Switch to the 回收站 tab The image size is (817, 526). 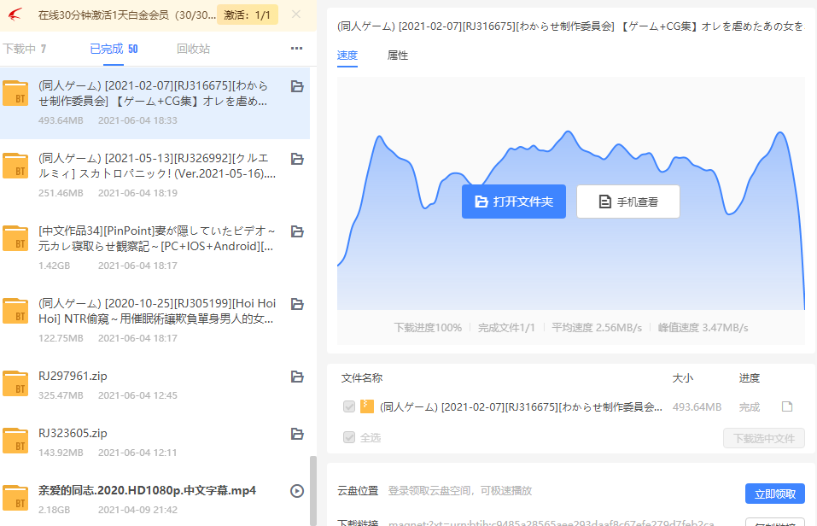193,49
